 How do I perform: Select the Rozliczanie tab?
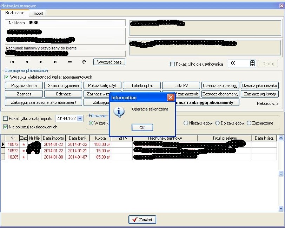click(15, 13)
